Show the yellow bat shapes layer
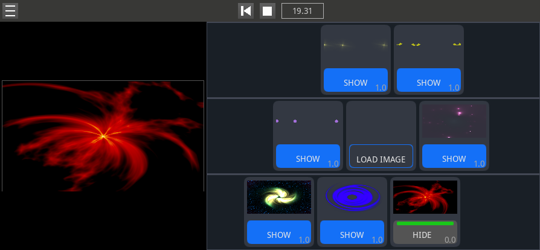 [x=429, y=80]
